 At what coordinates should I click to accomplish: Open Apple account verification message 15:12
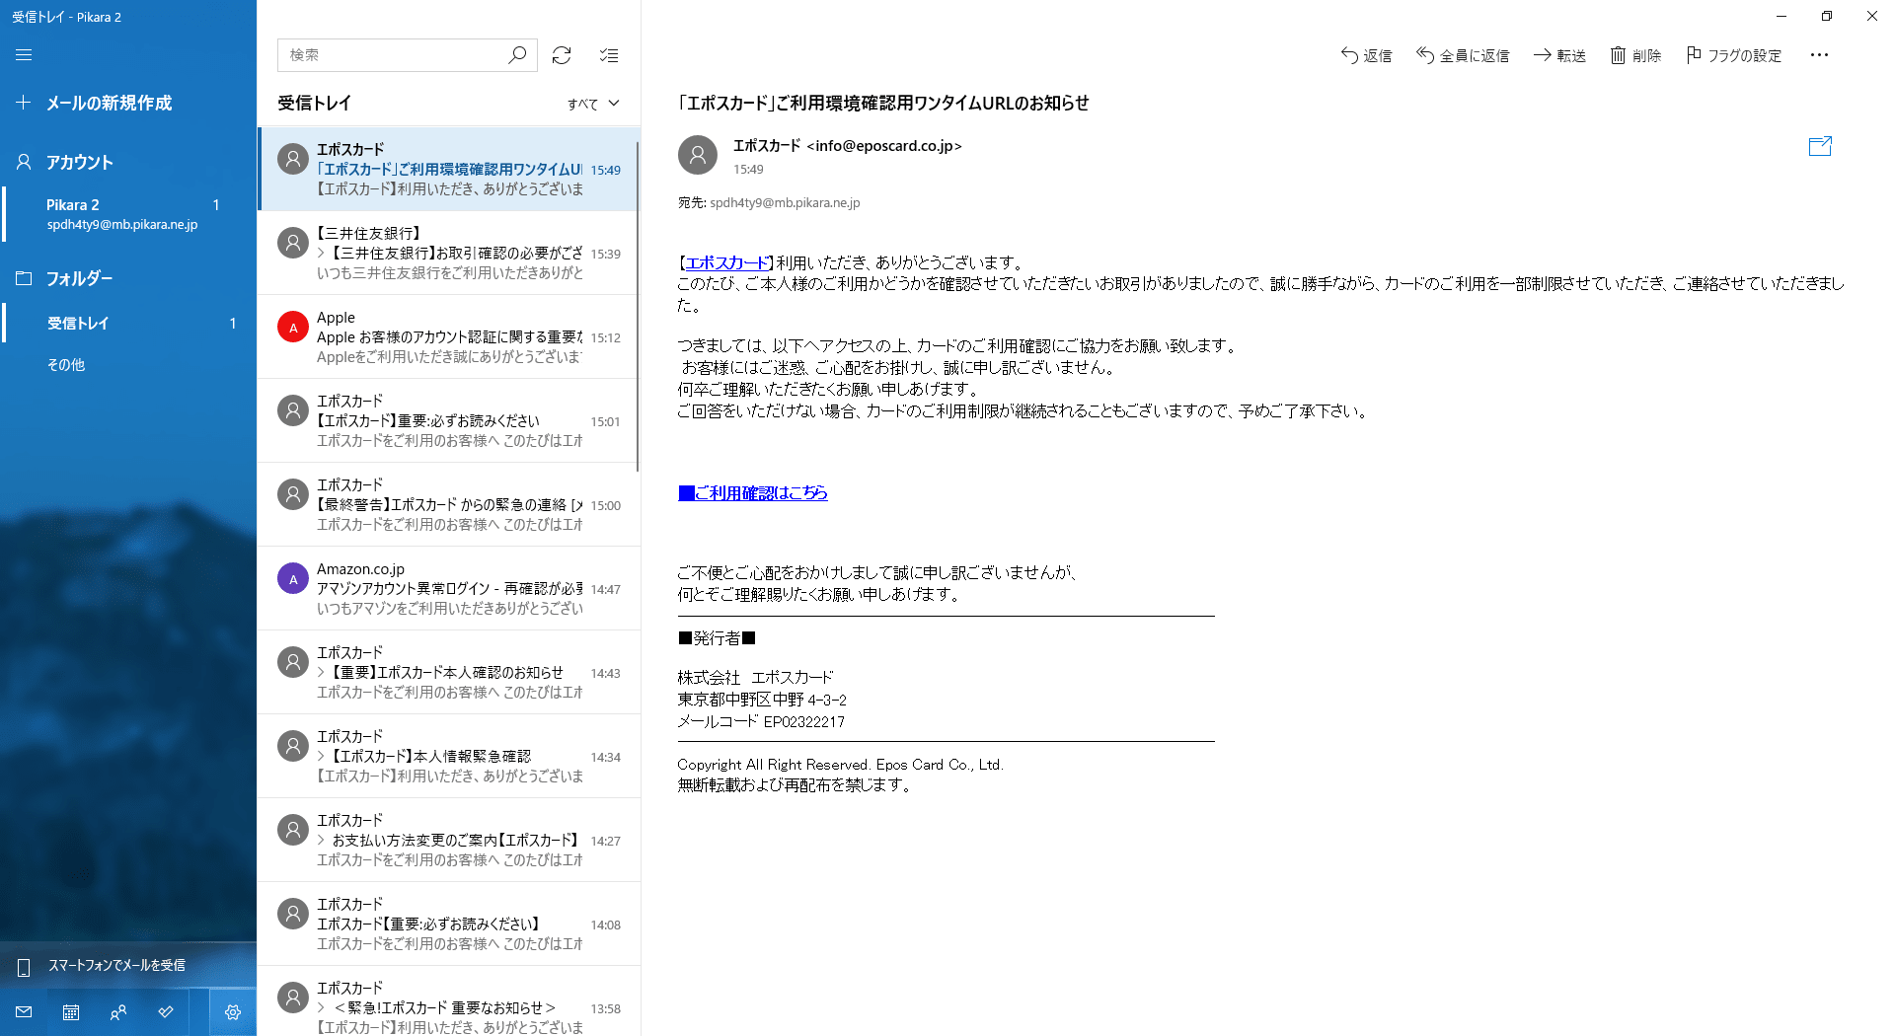pos(449,336)
